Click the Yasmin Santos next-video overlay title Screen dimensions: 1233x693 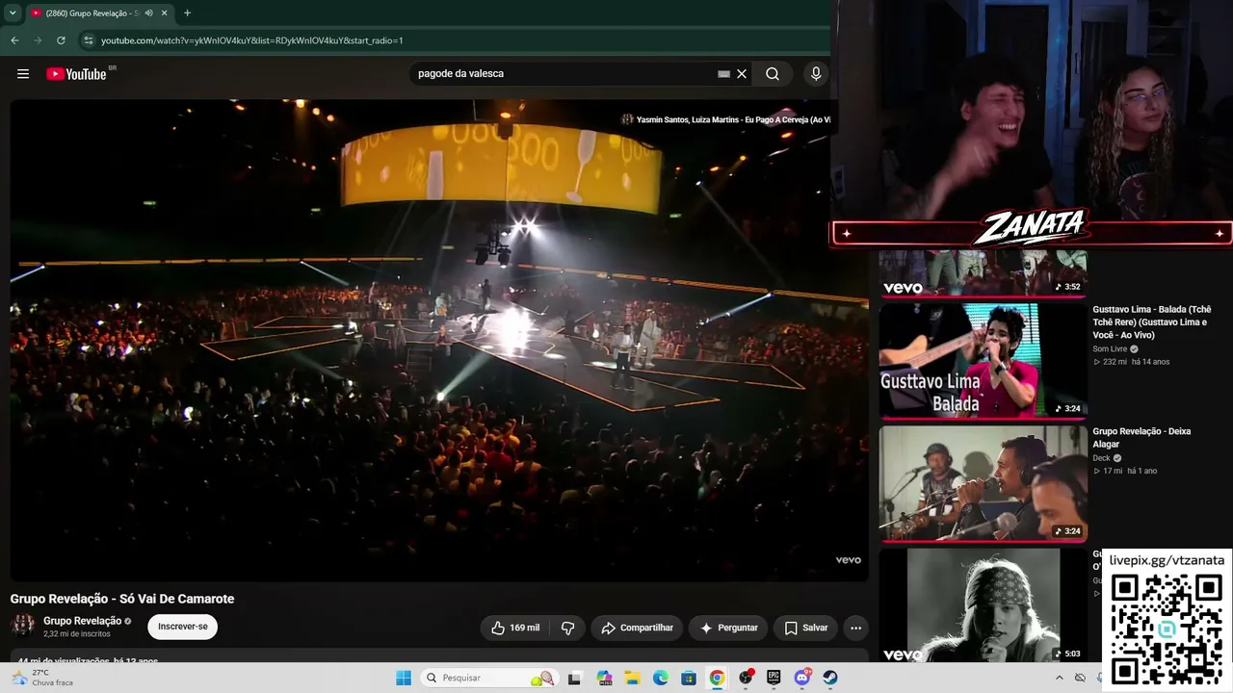[x=732, y=119]
